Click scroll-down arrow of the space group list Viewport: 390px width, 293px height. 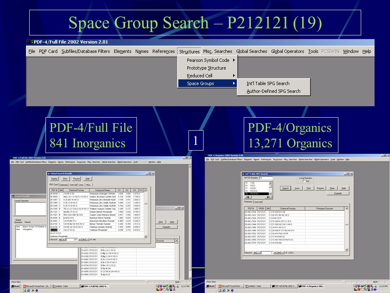click(x=271, y=194)
